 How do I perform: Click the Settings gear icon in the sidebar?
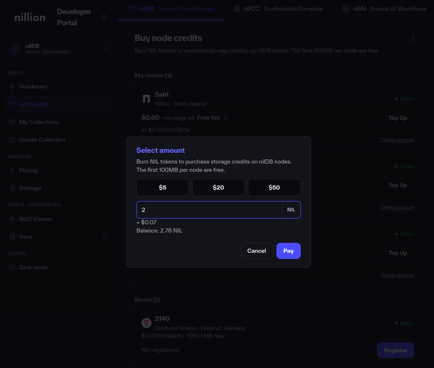click(13, 188)
